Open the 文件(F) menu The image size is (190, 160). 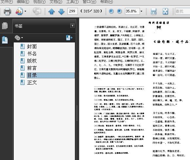[7, 2]
